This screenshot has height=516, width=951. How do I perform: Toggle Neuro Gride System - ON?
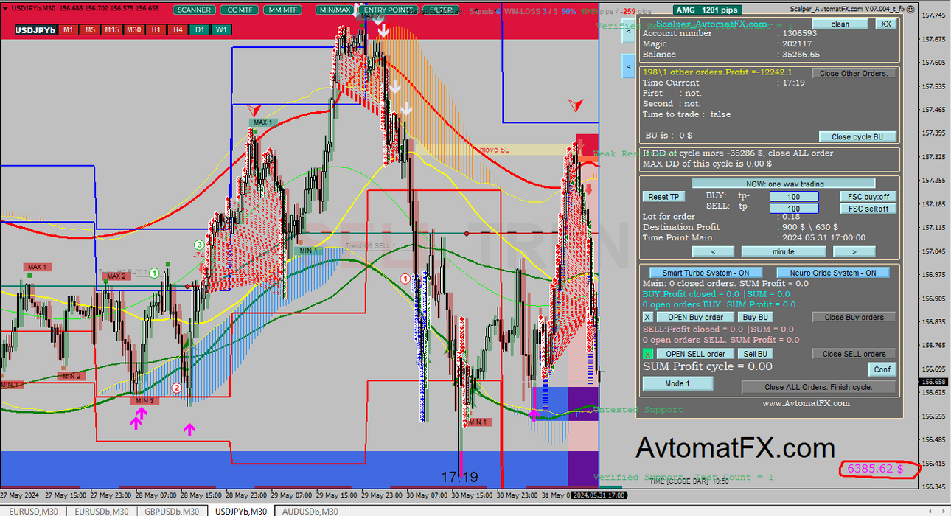(x=832, y=273)
